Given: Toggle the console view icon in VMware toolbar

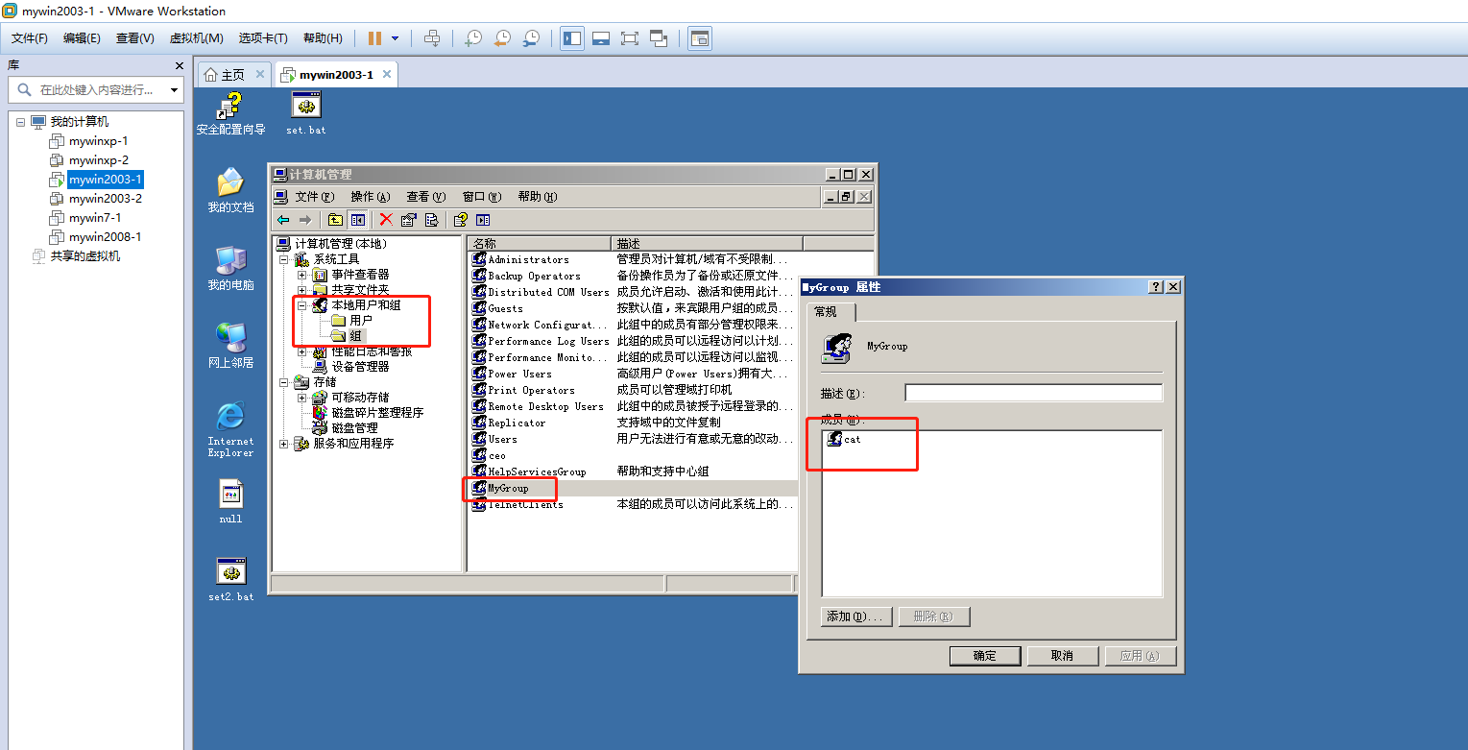Looking at the screenshot, I should [x=700, y=38].
